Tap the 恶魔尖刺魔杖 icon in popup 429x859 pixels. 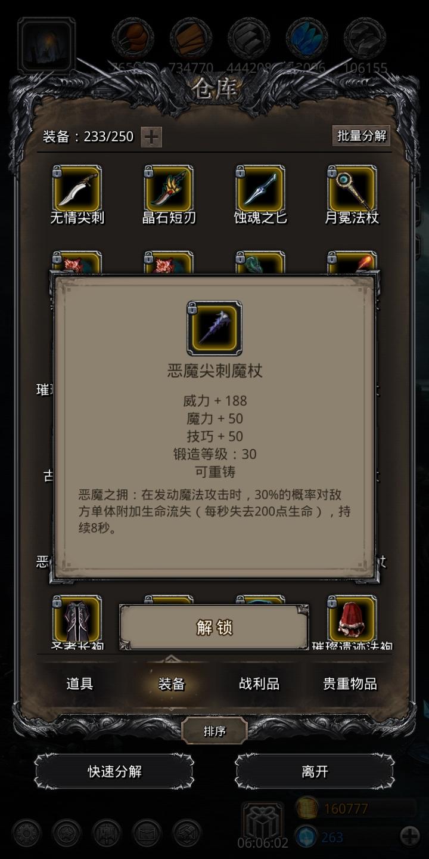214,328
